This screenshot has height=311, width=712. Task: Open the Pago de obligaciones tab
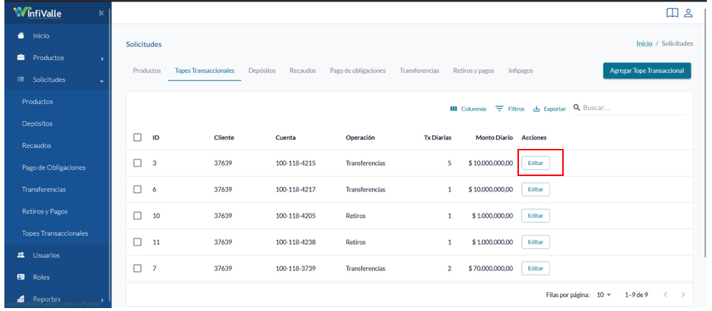(357, 71)
